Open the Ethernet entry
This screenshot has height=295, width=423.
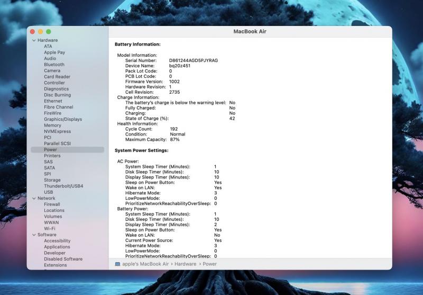coord(53,101)
